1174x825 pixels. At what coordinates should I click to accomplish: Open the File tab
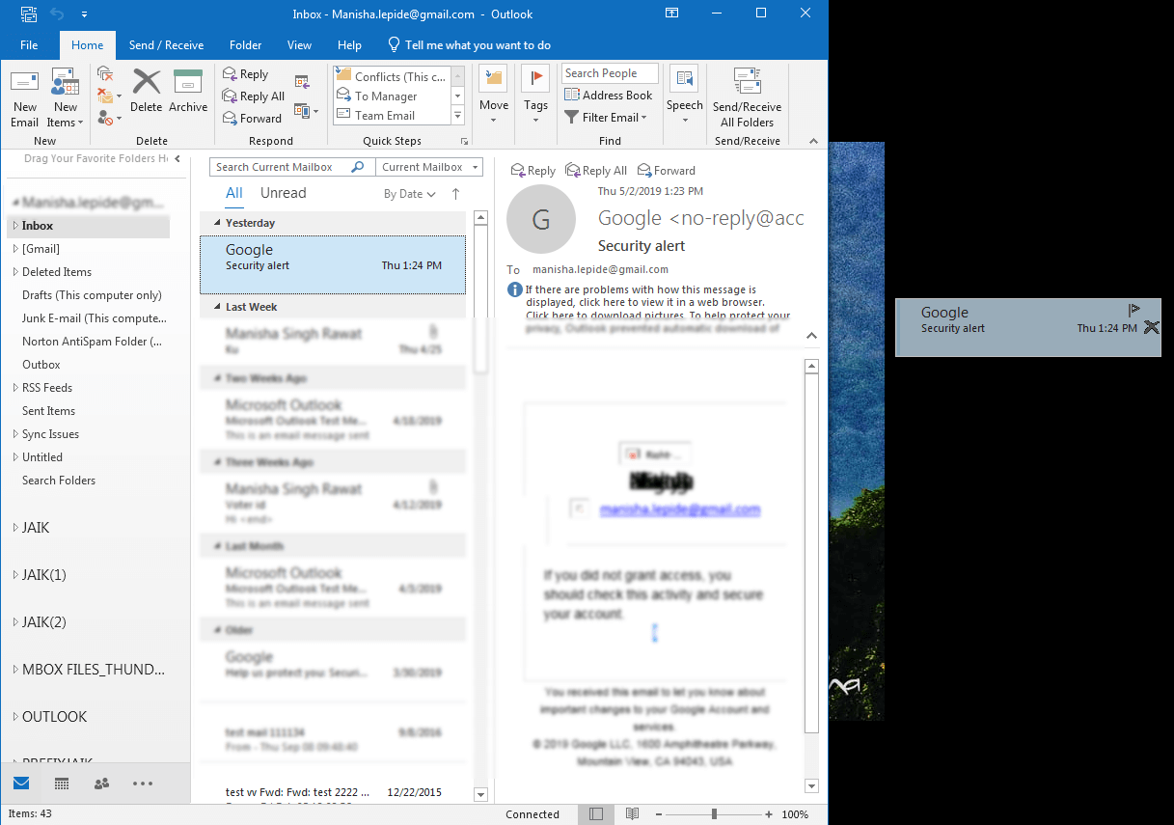(29, 45)
